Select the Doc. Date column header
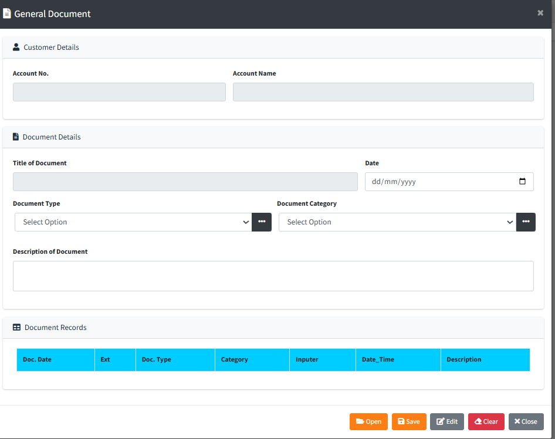555x439 pixels. (38, 359)
